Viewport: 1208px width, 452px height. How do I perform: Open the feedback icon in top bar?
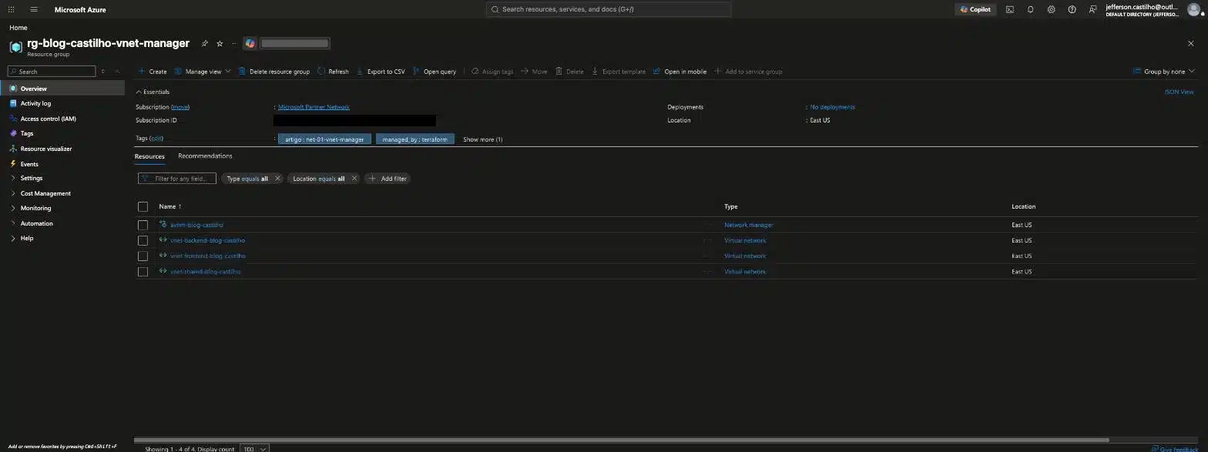(1092, 9)
